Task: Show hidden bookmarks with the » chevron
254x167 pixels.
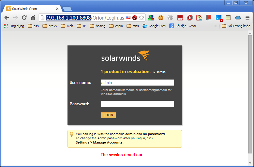Action: 216,26
